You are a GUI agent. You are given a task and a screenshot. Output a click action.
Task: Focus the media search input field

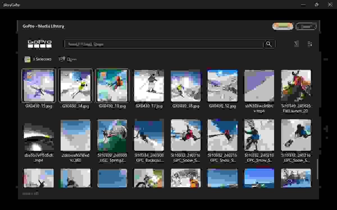[x=164, y=44]
